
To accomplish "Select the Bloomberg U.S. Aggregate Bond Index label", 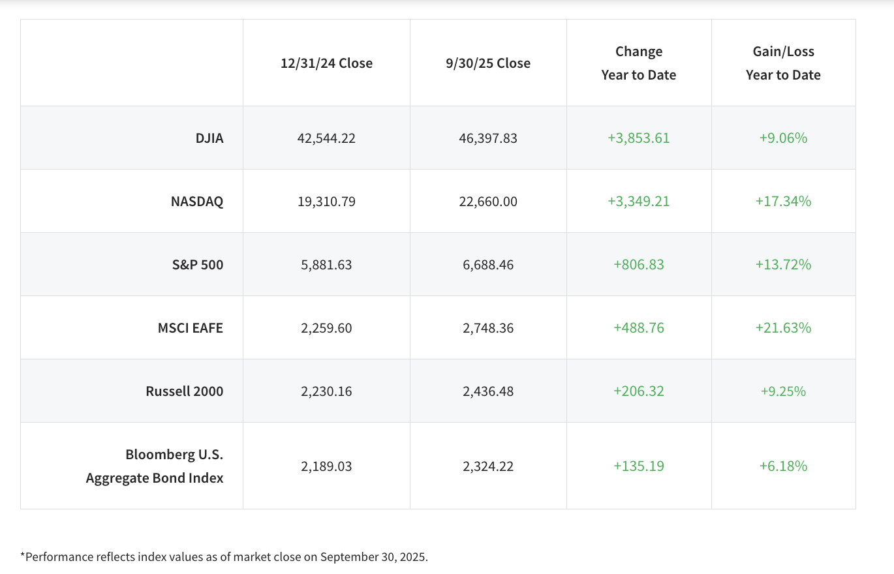I will [x=155, y=466].
